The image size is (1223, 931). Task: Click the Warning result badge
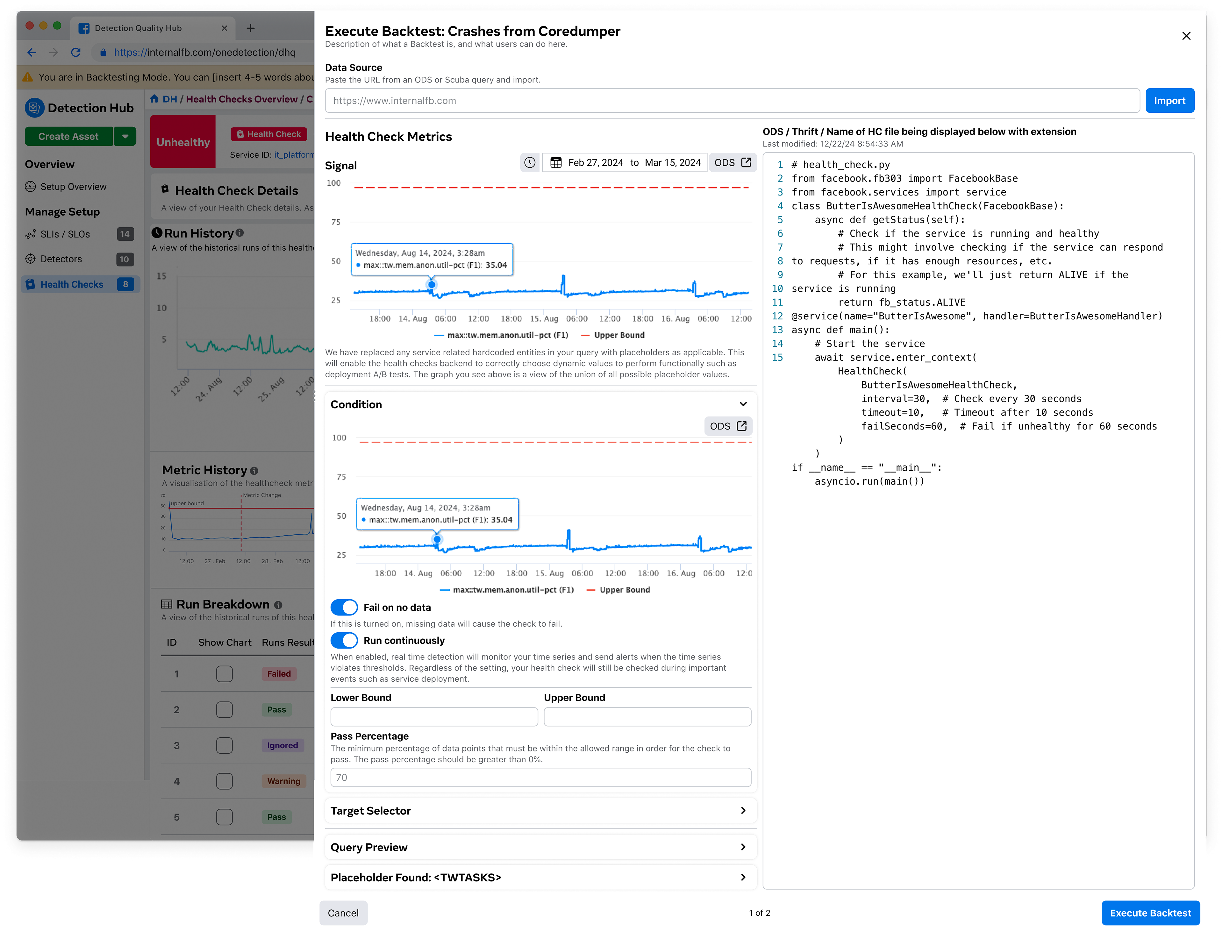pos(283,781)
